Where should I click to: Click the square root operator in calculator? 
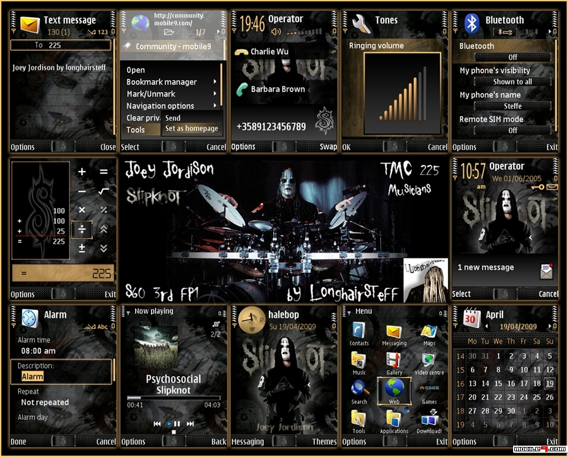pos(104,191)
